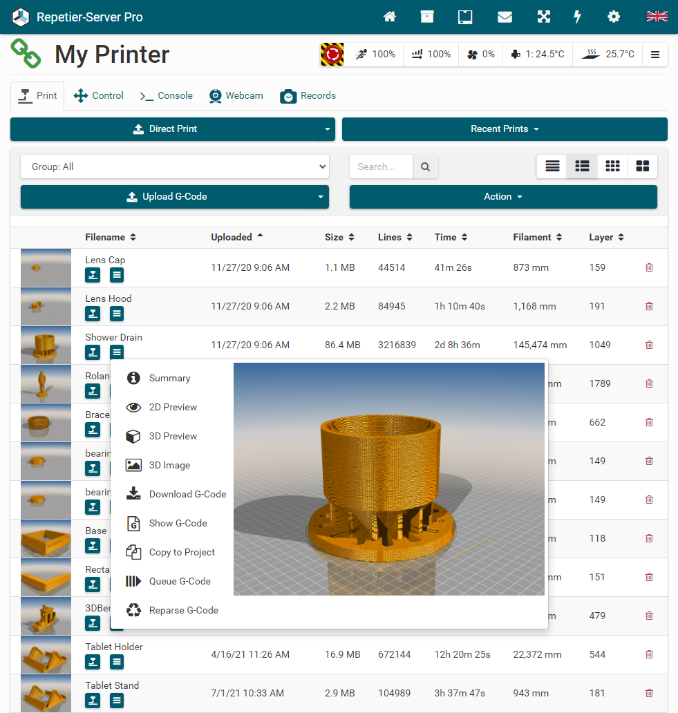678x713 pixels.
Task: Open the messages envelope icon
Action: (505, 17)
